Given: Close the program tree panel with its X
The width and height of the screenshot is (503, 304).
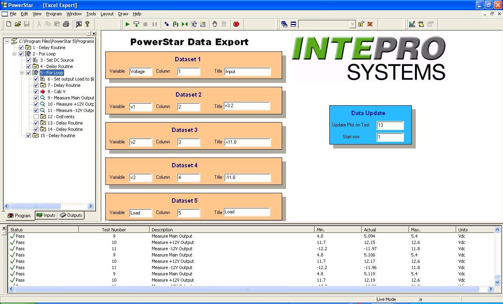Looking at the screenshot, I should (x=94, y=33).
